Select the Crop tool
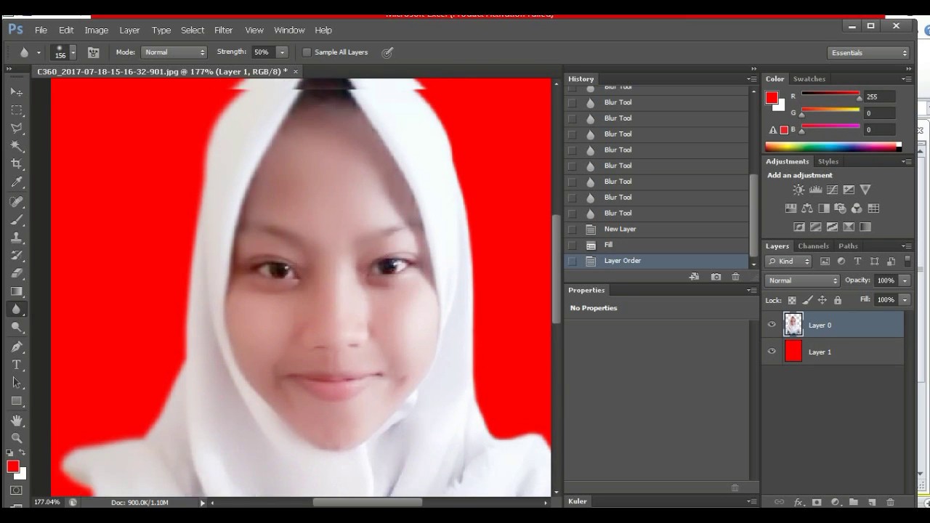Screen dimensions: 930x523 click(x=17, y=164)
